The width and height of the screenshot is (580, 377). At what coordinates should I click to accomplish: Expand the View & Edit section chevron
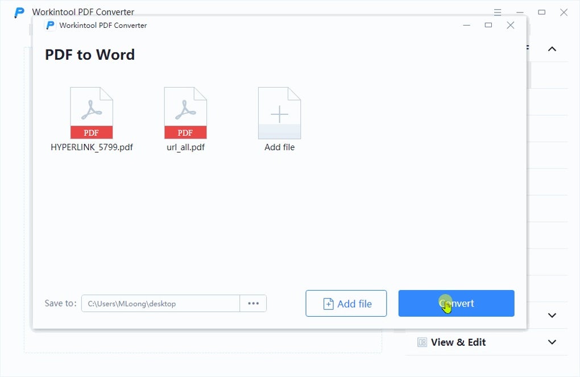[x=551, y=342]
